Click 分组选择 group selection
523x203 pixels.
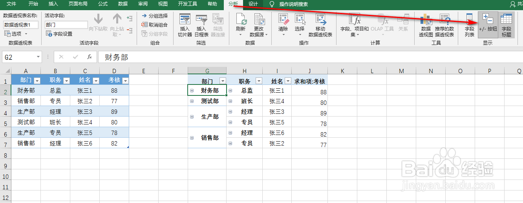(155, 16)
